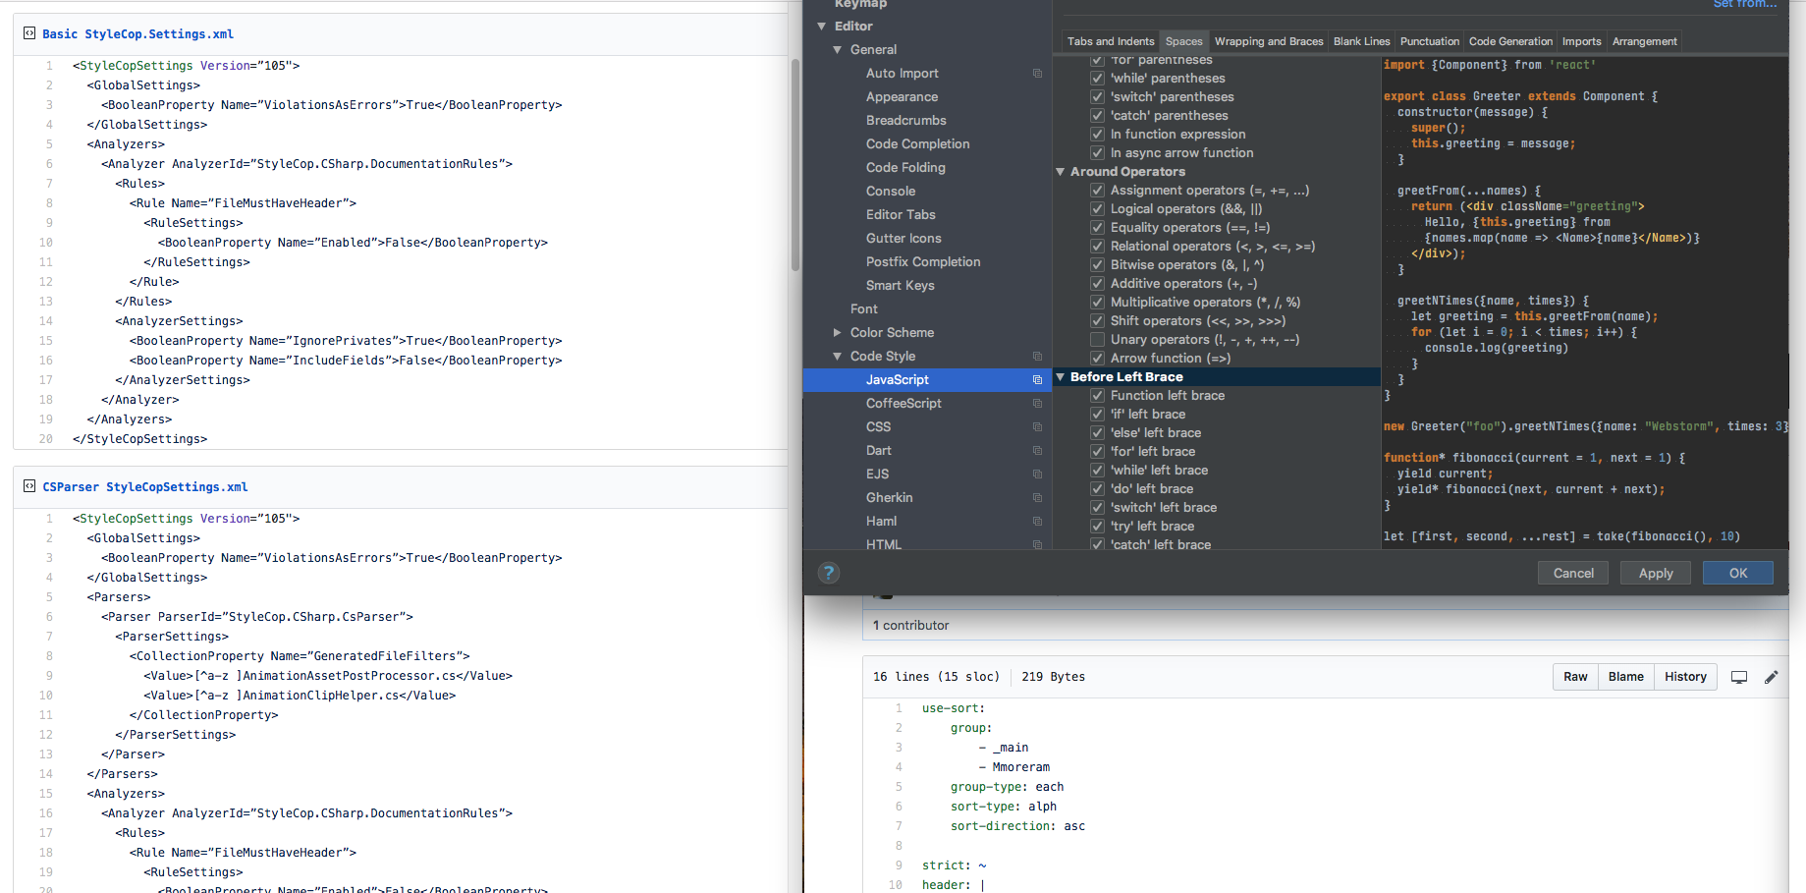Collapse the Before Left Brace section
The width and height of the screenshot is (1806, 893).
tap(1061, 377)
